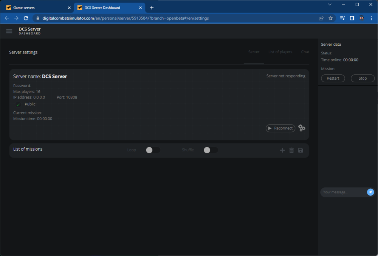
Task: Open the hamburger navigation menu
Action: coord(9,31)
